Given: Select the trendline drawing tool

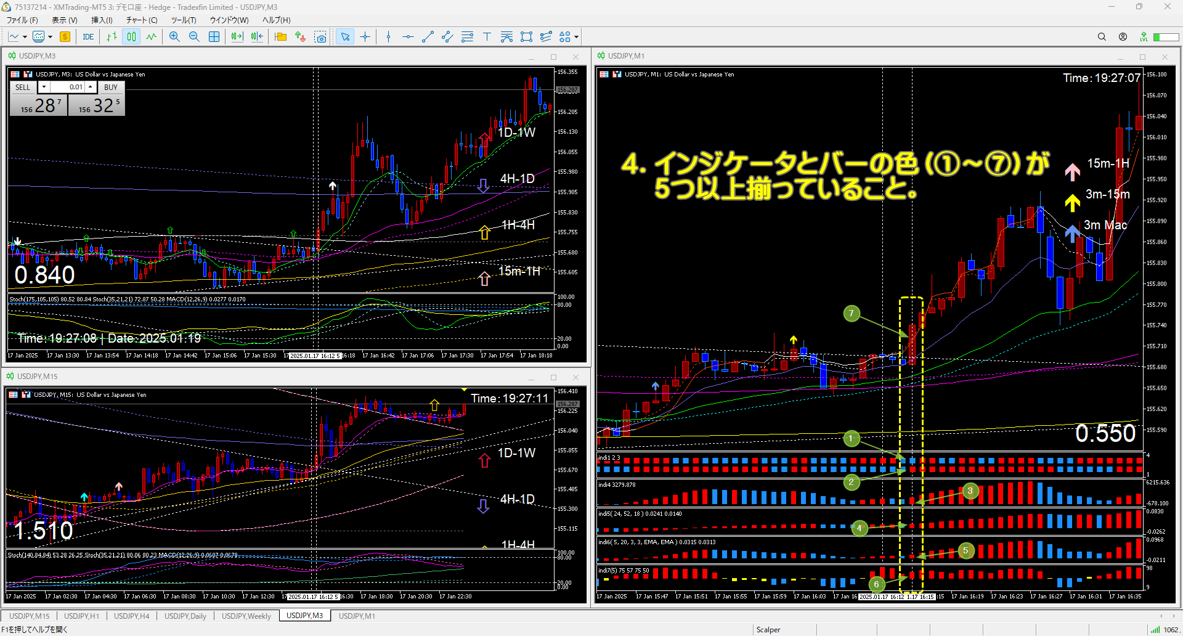Looking at the screenshot, I should (x=428, y=37).
